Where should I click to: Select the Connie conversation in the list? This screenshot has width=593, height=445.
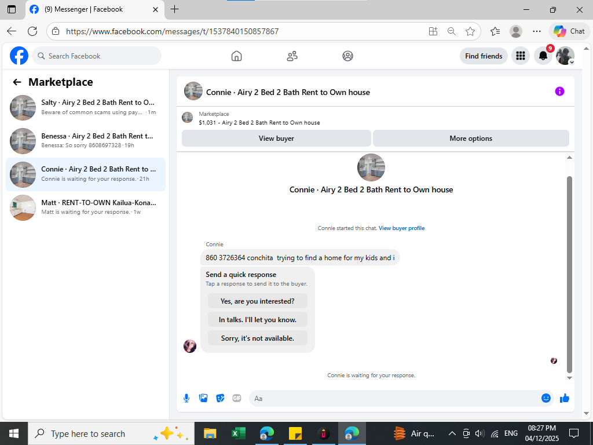click(86, 174)
